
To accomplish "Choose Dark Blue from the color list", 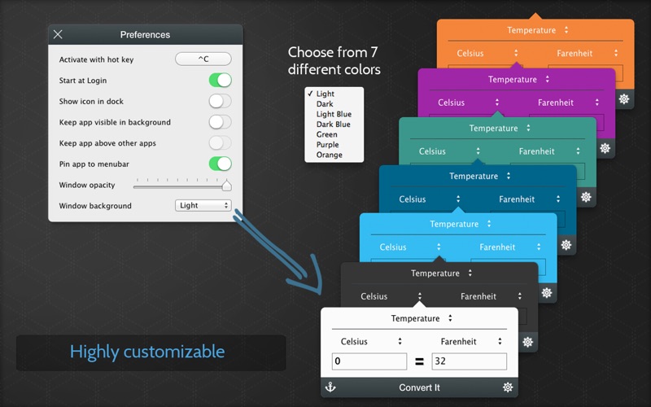I will (333, 125).
